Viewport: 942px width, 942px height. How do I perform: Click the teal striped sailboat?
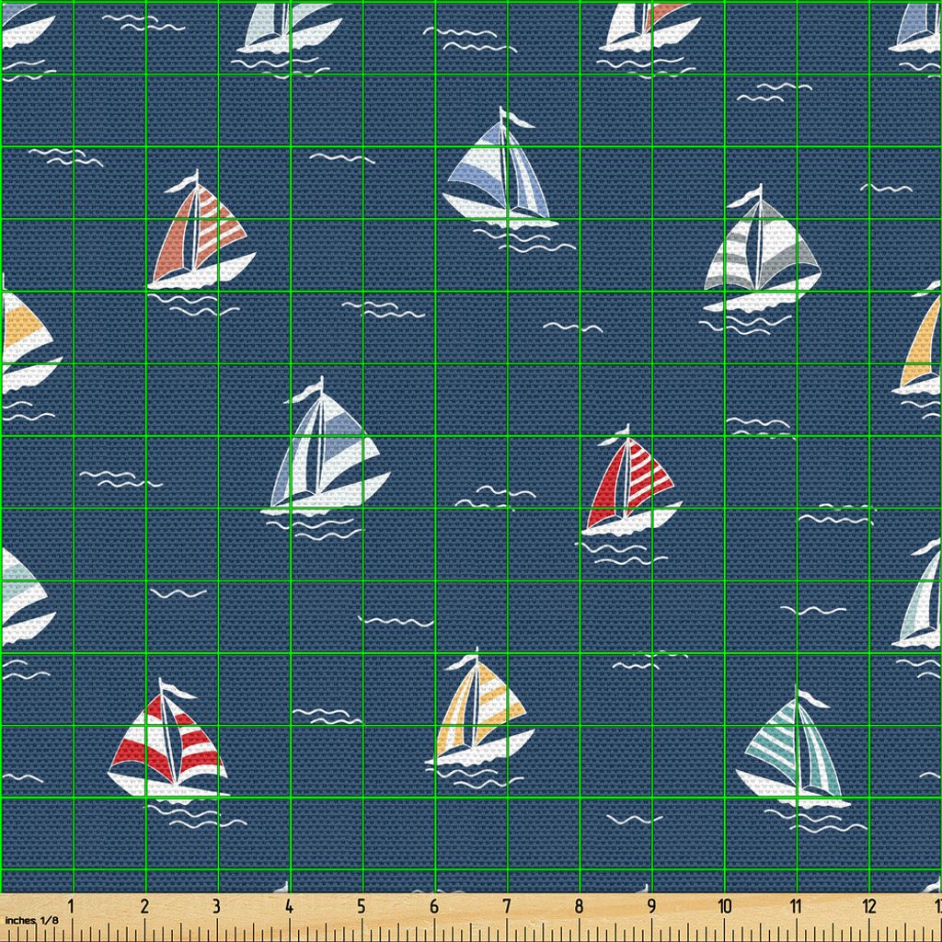pos(793,752)
